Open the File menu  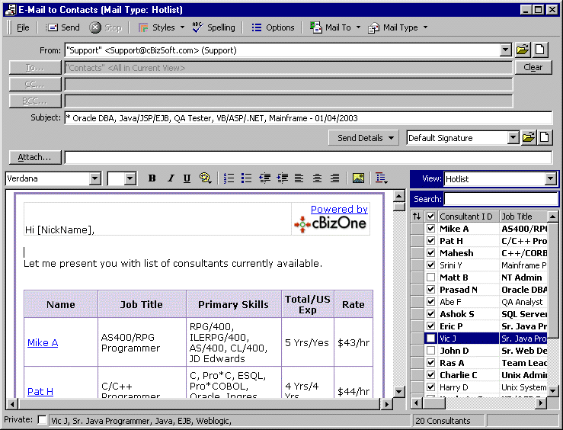23,27
